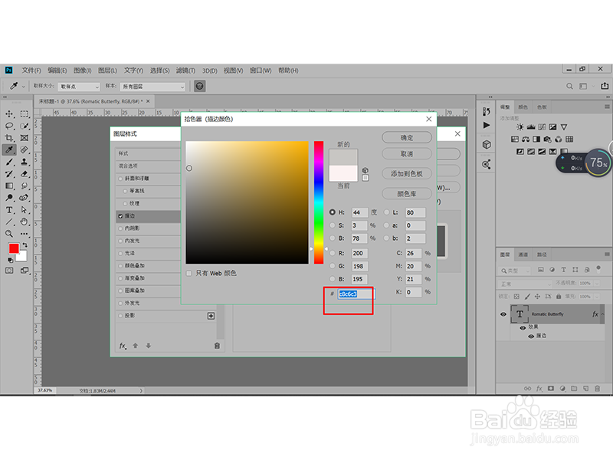Click 当前 current color swatch

343,173
